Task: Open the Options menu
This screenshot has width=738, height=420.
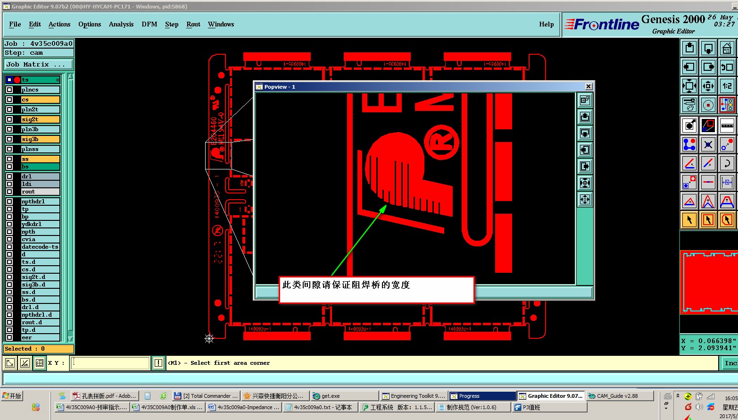Action: click(x=90, y=24)
